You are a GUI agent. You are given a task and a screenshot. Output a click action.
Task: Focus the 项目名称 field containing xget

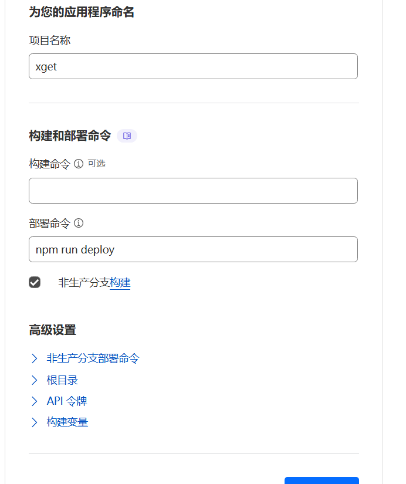tap(193, 66)
